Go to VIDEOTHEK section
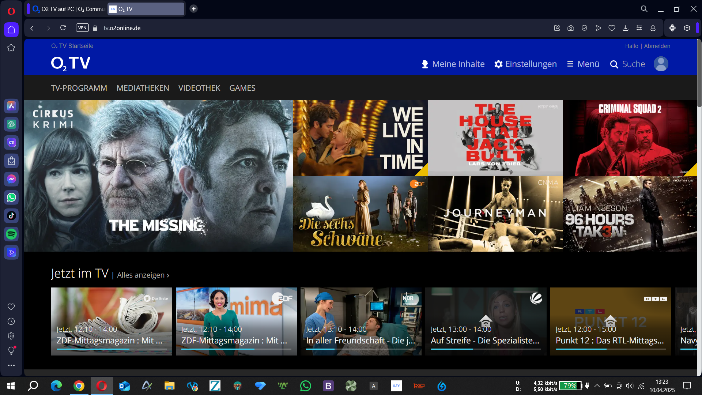The image size is (702, 395). click(199, 88)
